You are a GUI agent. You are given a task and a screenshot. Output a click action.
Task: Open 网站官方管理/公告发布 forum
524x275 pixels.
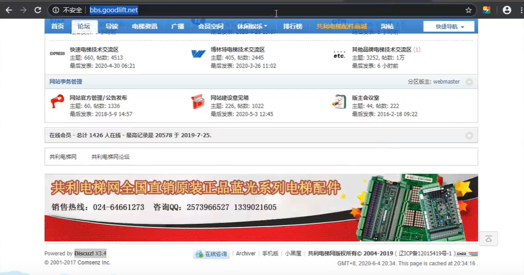pos(98,98)
